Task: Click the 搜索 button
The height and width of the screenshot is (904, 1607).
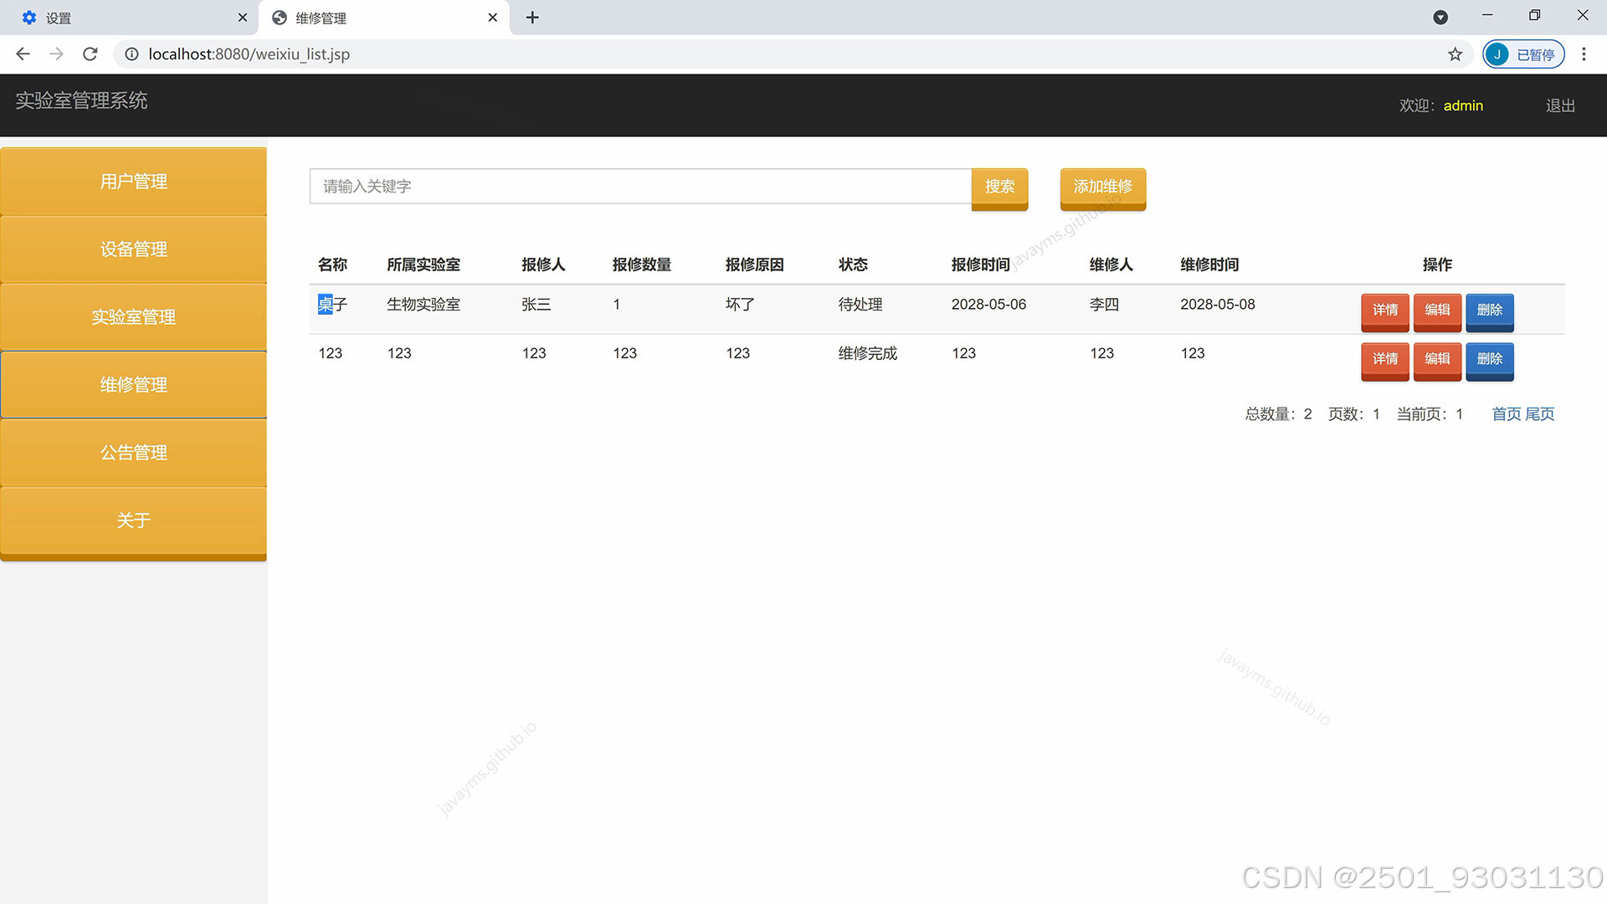Action: pos(999,187)
